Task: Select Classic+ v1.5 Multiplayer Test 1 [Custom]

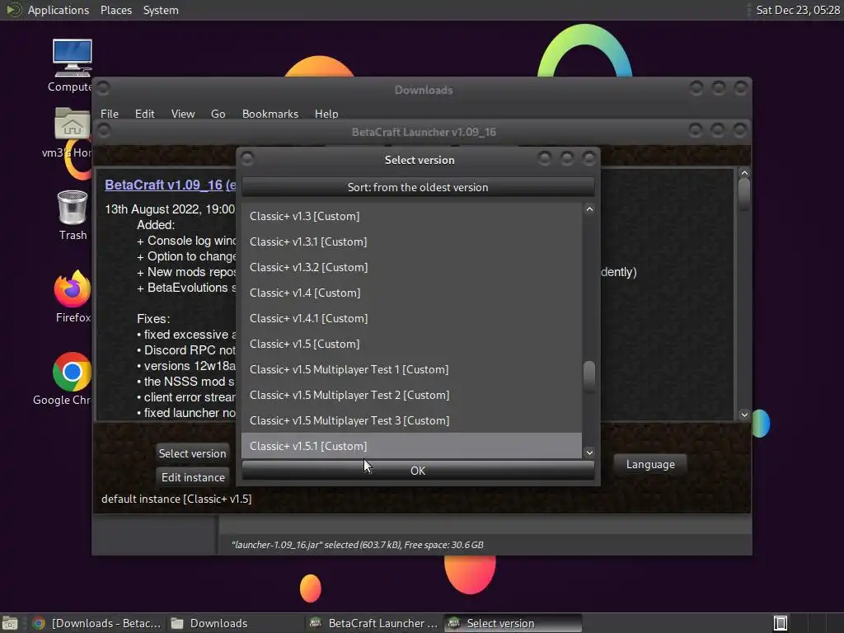Action: [412, 369]
